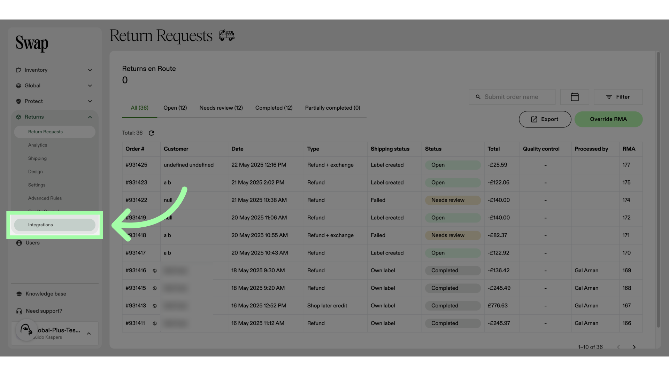Click the globe icon on order #931415

click(x=155, y=288)
